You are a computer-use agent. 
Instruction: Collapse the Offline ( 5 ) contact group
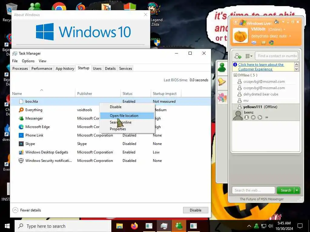coord(235,75)
